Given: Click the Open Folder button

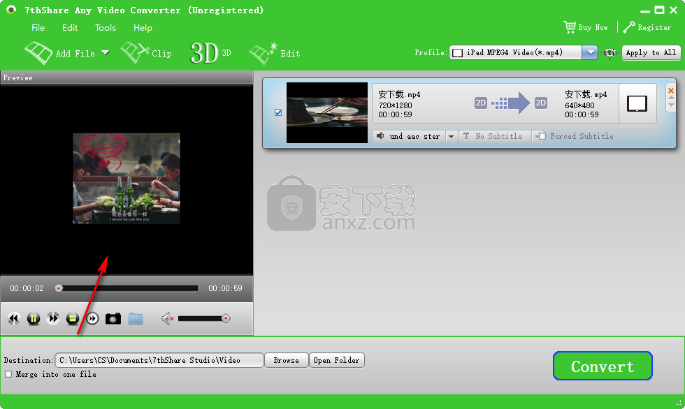Looking at the screenshot, I should pyautogui.click(x=336, y=360).
